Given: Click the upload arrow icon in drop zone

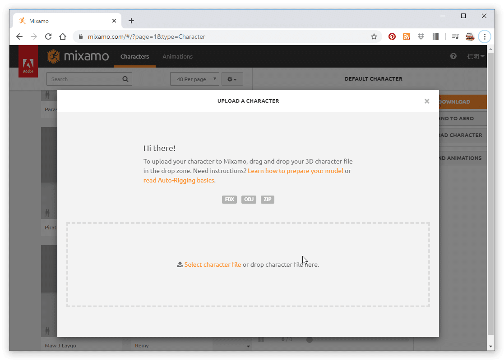Looking at the screenshot, I should [x=180, y=264].
